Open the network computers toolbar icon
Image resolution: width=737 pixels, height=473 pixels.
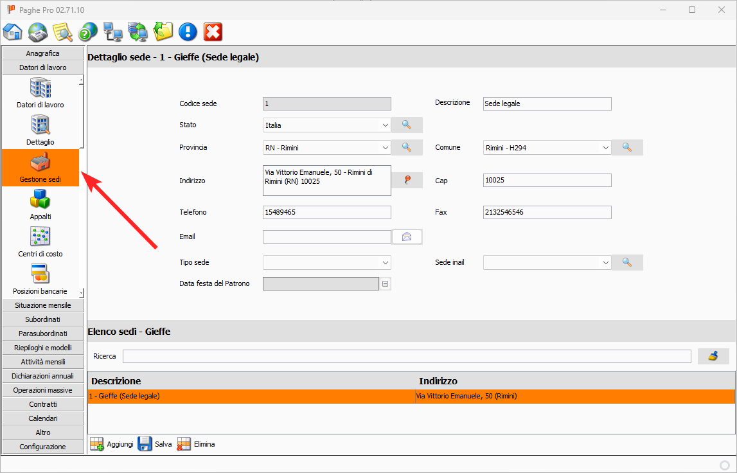pyautogui.click(x=113, y=31)
